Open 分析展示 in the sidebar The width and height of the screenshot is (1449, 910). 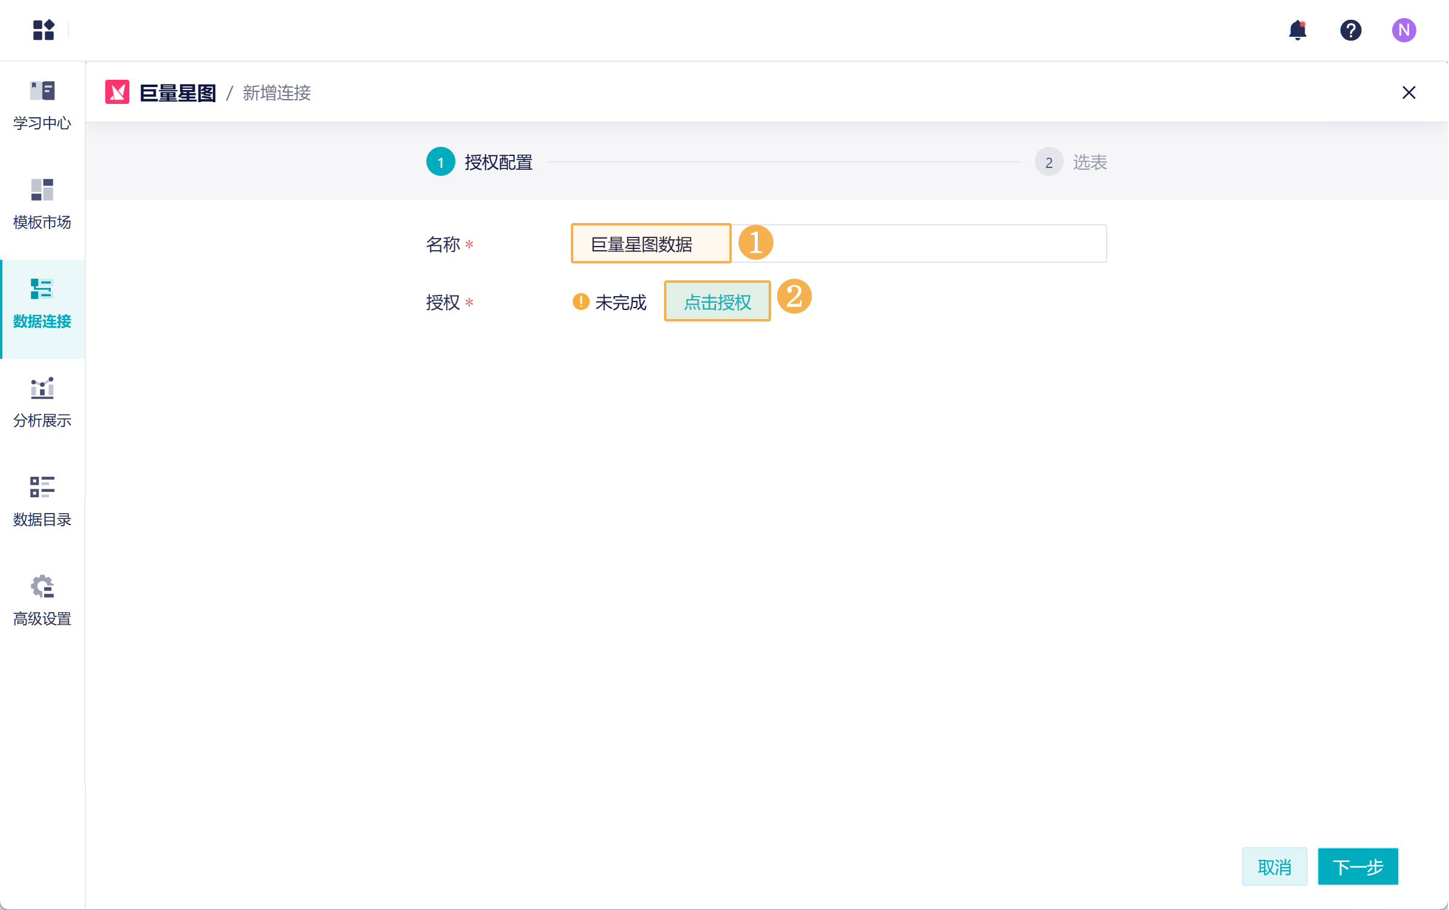pos(42,402)
